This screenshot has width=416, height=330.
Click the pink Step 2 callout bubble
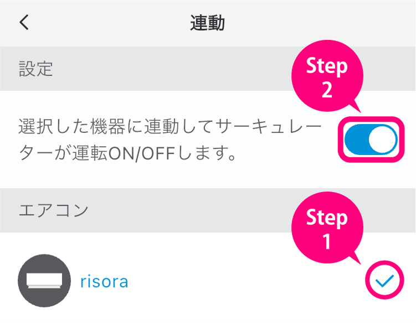pos(327,79)
